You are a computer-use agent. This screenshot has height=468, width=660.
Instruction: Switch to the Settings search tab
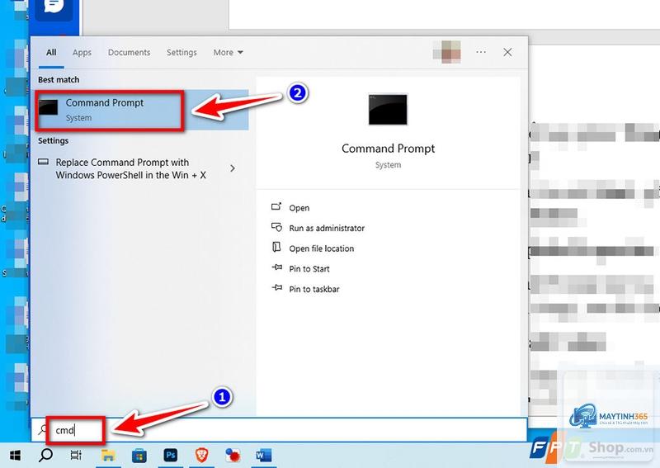[x=181, y=53]
